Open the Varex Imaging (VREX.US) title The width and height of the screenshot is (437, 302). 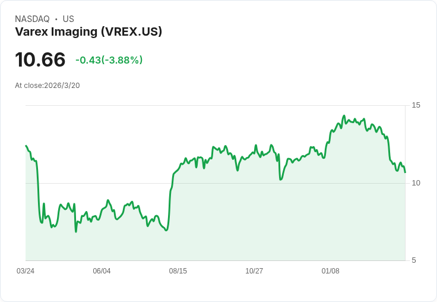(88, 32)
